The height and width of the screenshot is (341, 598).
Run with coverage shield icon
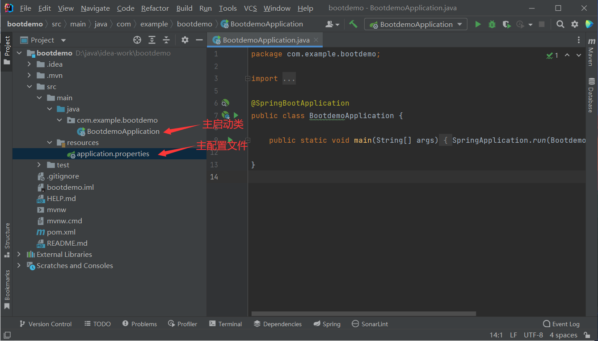(x=506, y=25)
